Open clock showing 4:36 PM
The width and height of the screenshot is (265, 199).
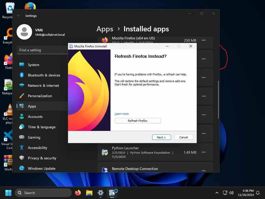(246, 193)
